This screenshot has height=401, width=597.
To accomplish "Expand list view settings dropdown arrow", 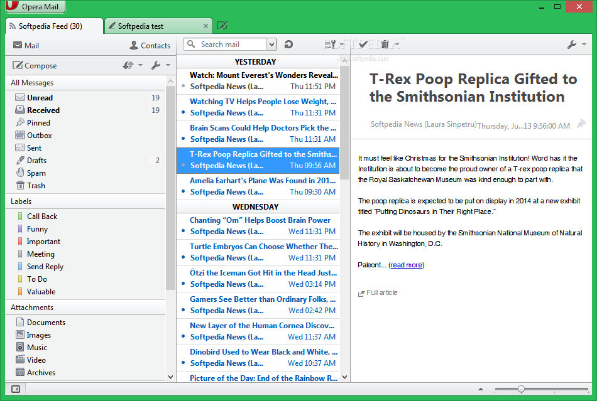I will coord(341,45).
